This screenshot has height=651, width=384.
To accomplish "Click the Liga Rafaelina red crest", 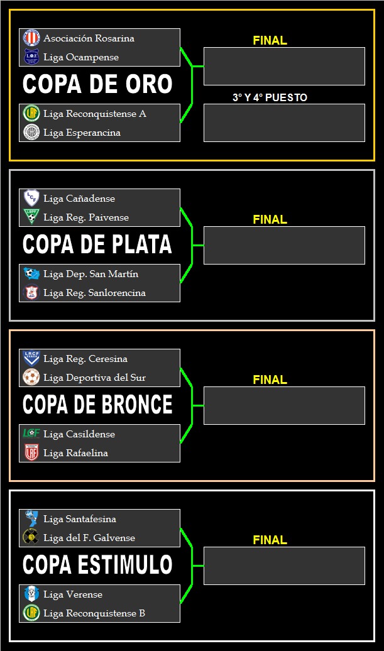I will (31, 453).
